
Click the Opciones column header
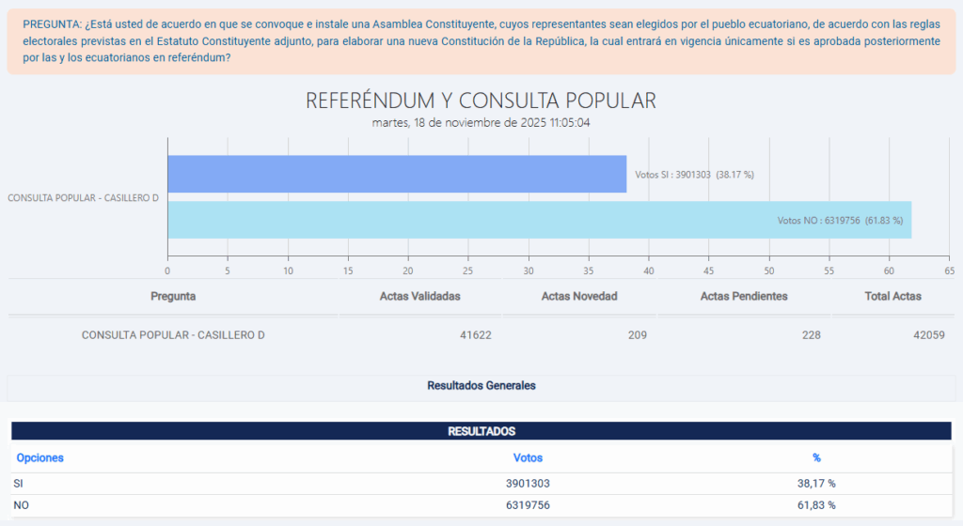[x=40, y=457]
